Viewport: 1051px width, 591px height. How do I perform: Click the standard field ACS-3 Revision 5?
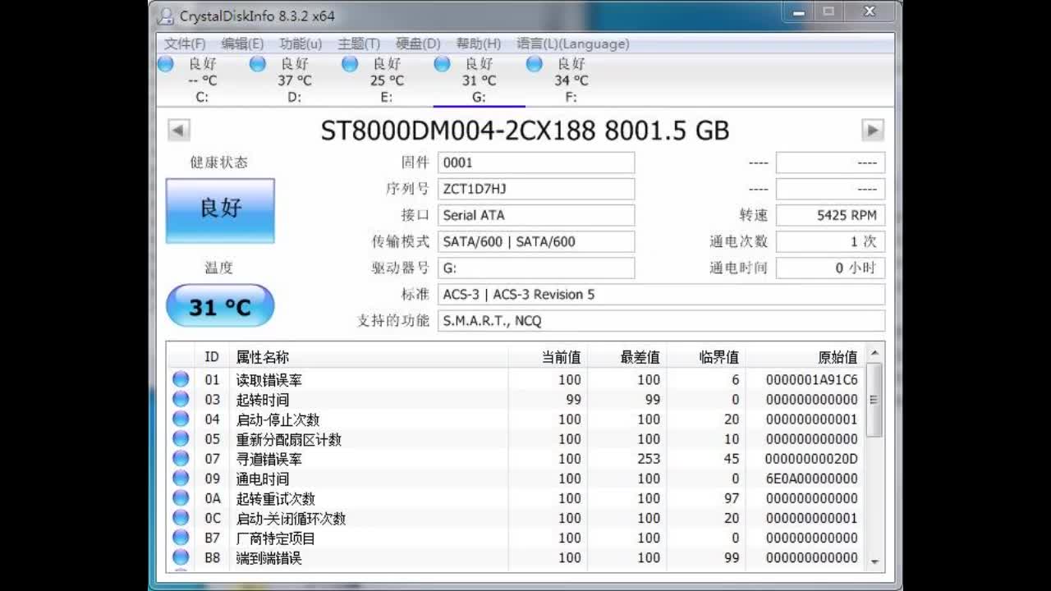(662, 294)
